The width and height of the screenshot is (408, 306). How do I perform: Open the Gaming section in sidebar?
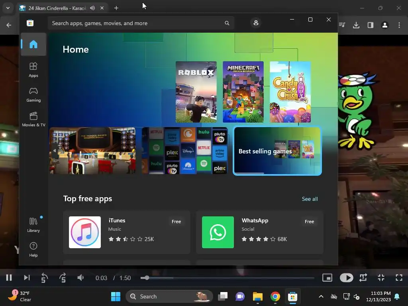33,95
